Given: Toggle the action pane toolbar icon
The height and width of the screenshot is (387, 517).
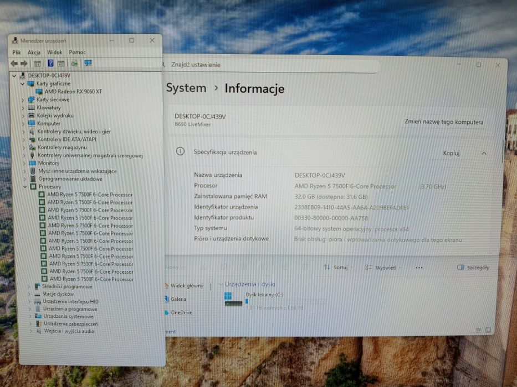Looking at the screenshot, I should (61, 64).
